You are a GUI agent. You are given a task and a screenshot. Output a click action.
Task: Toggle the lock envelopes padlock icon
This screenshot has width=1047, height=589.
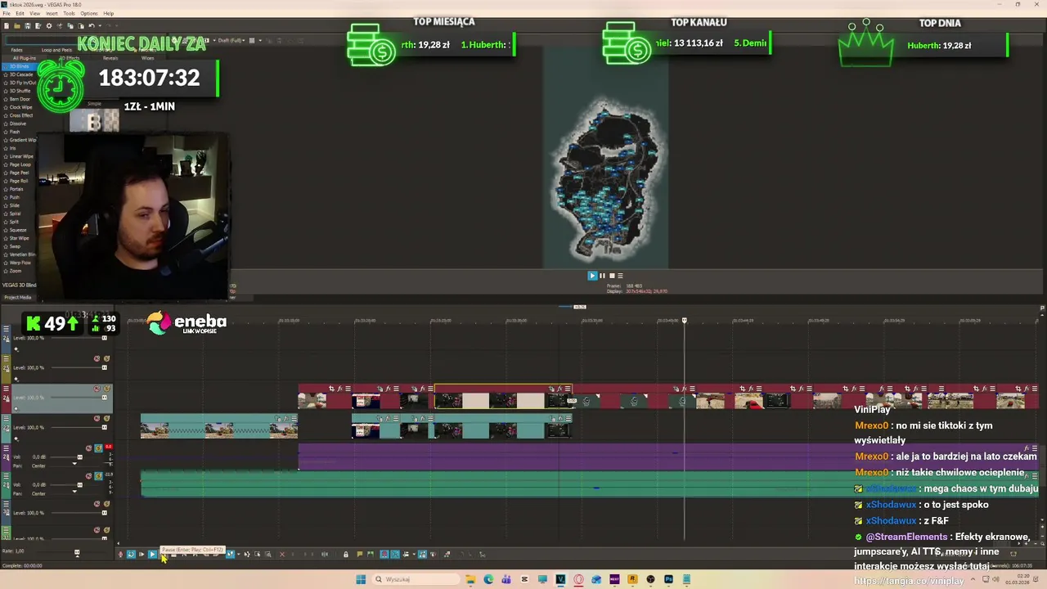346,555
